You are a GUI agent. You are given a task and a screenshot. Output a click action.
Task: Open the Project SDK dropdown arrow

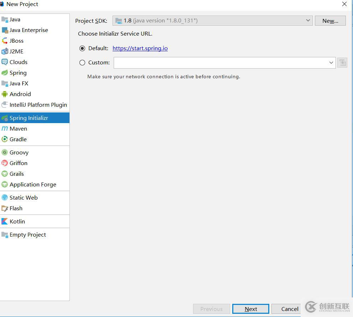click(x=308, y=21)
